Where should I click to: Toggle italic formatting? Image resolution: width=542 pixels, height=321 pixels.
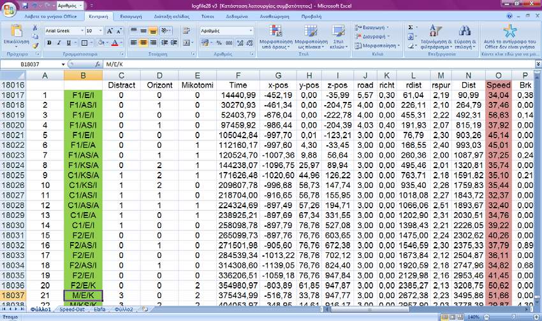(59, 43)
